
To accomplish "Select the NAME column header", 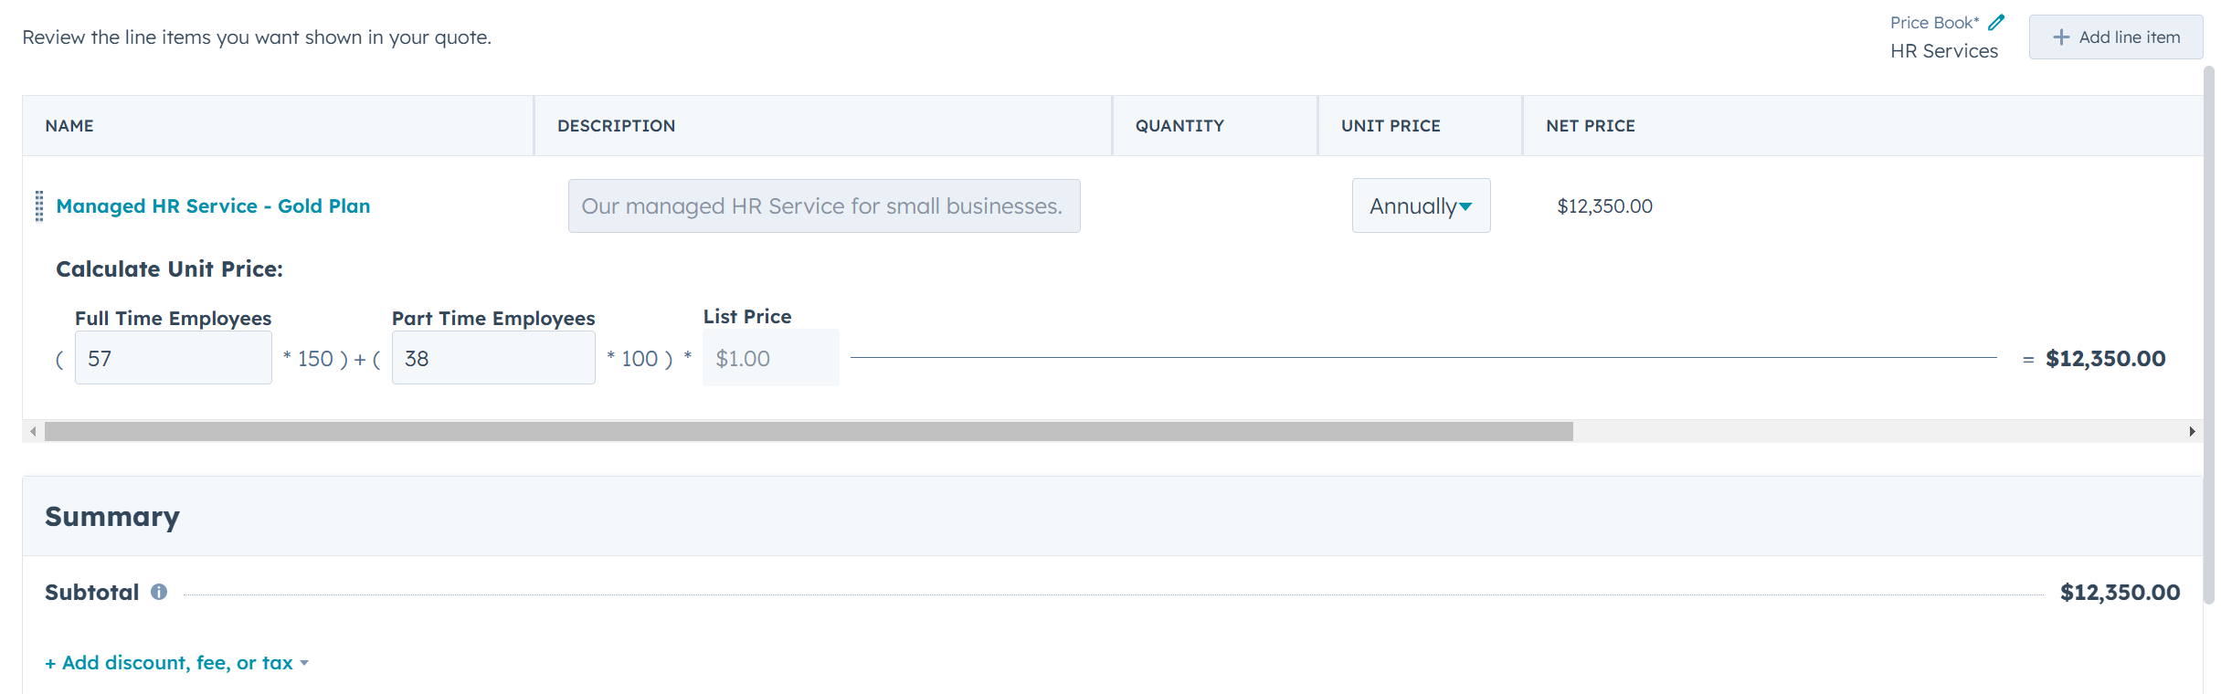I will point(69,125).
